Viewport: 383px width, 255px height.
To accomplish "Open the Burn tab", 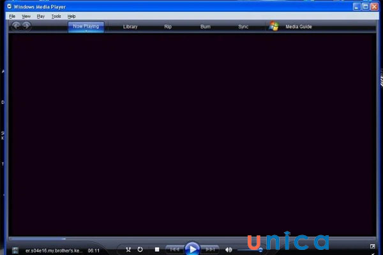I will click(x=205, y=27).
